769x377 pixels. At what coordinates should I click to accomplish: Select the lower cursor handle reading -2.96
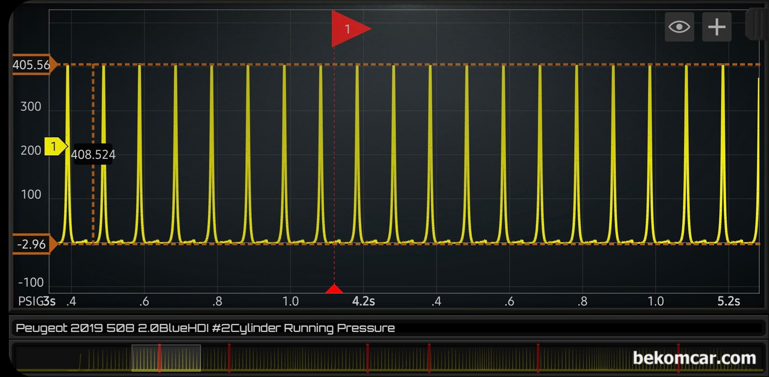(x=31, y=244)
